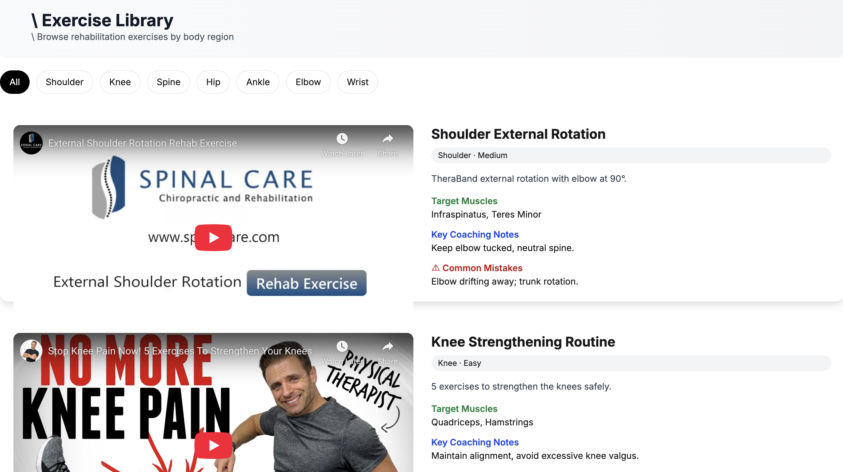Choose the Hip body region filter

click(x=213, y=82)
